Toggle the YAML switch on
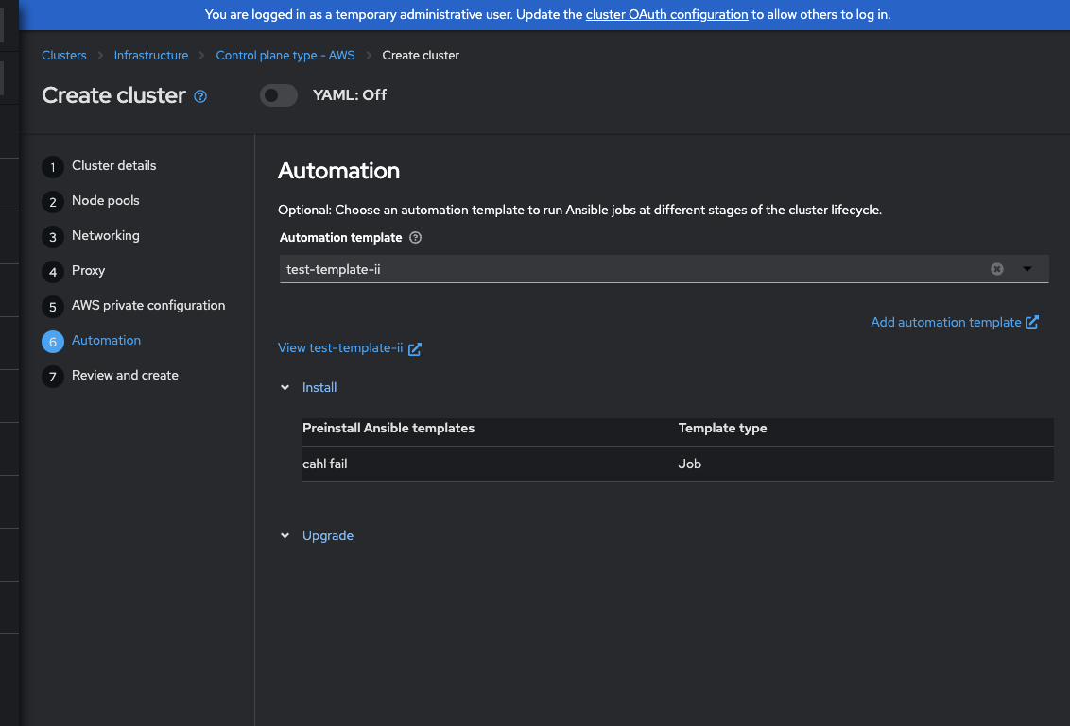This screenshot has height=726, width=1070. 279,95
